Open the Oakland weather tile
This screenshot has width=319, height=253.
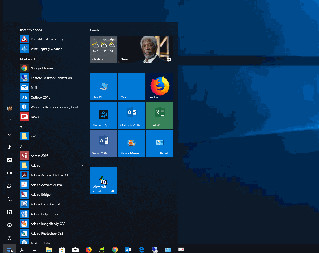(104, 49)
